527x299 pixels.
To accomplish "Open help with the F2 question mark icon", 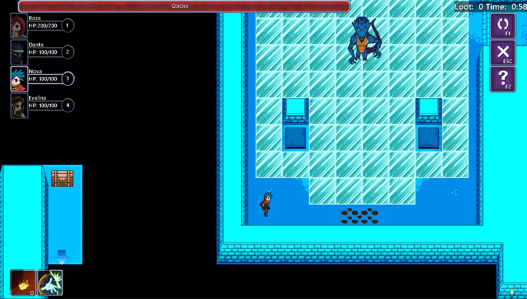I will coord(502,79).
